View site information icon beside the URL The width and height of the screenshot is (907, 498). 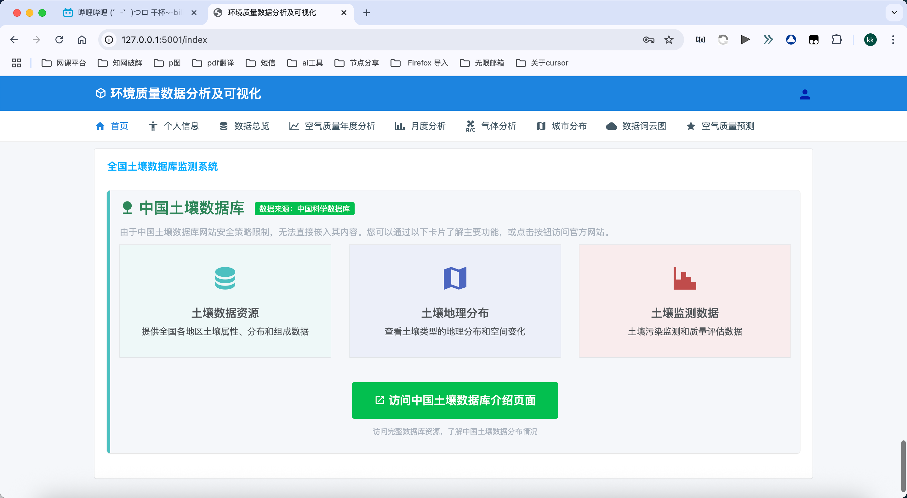[x=109, y=40]
